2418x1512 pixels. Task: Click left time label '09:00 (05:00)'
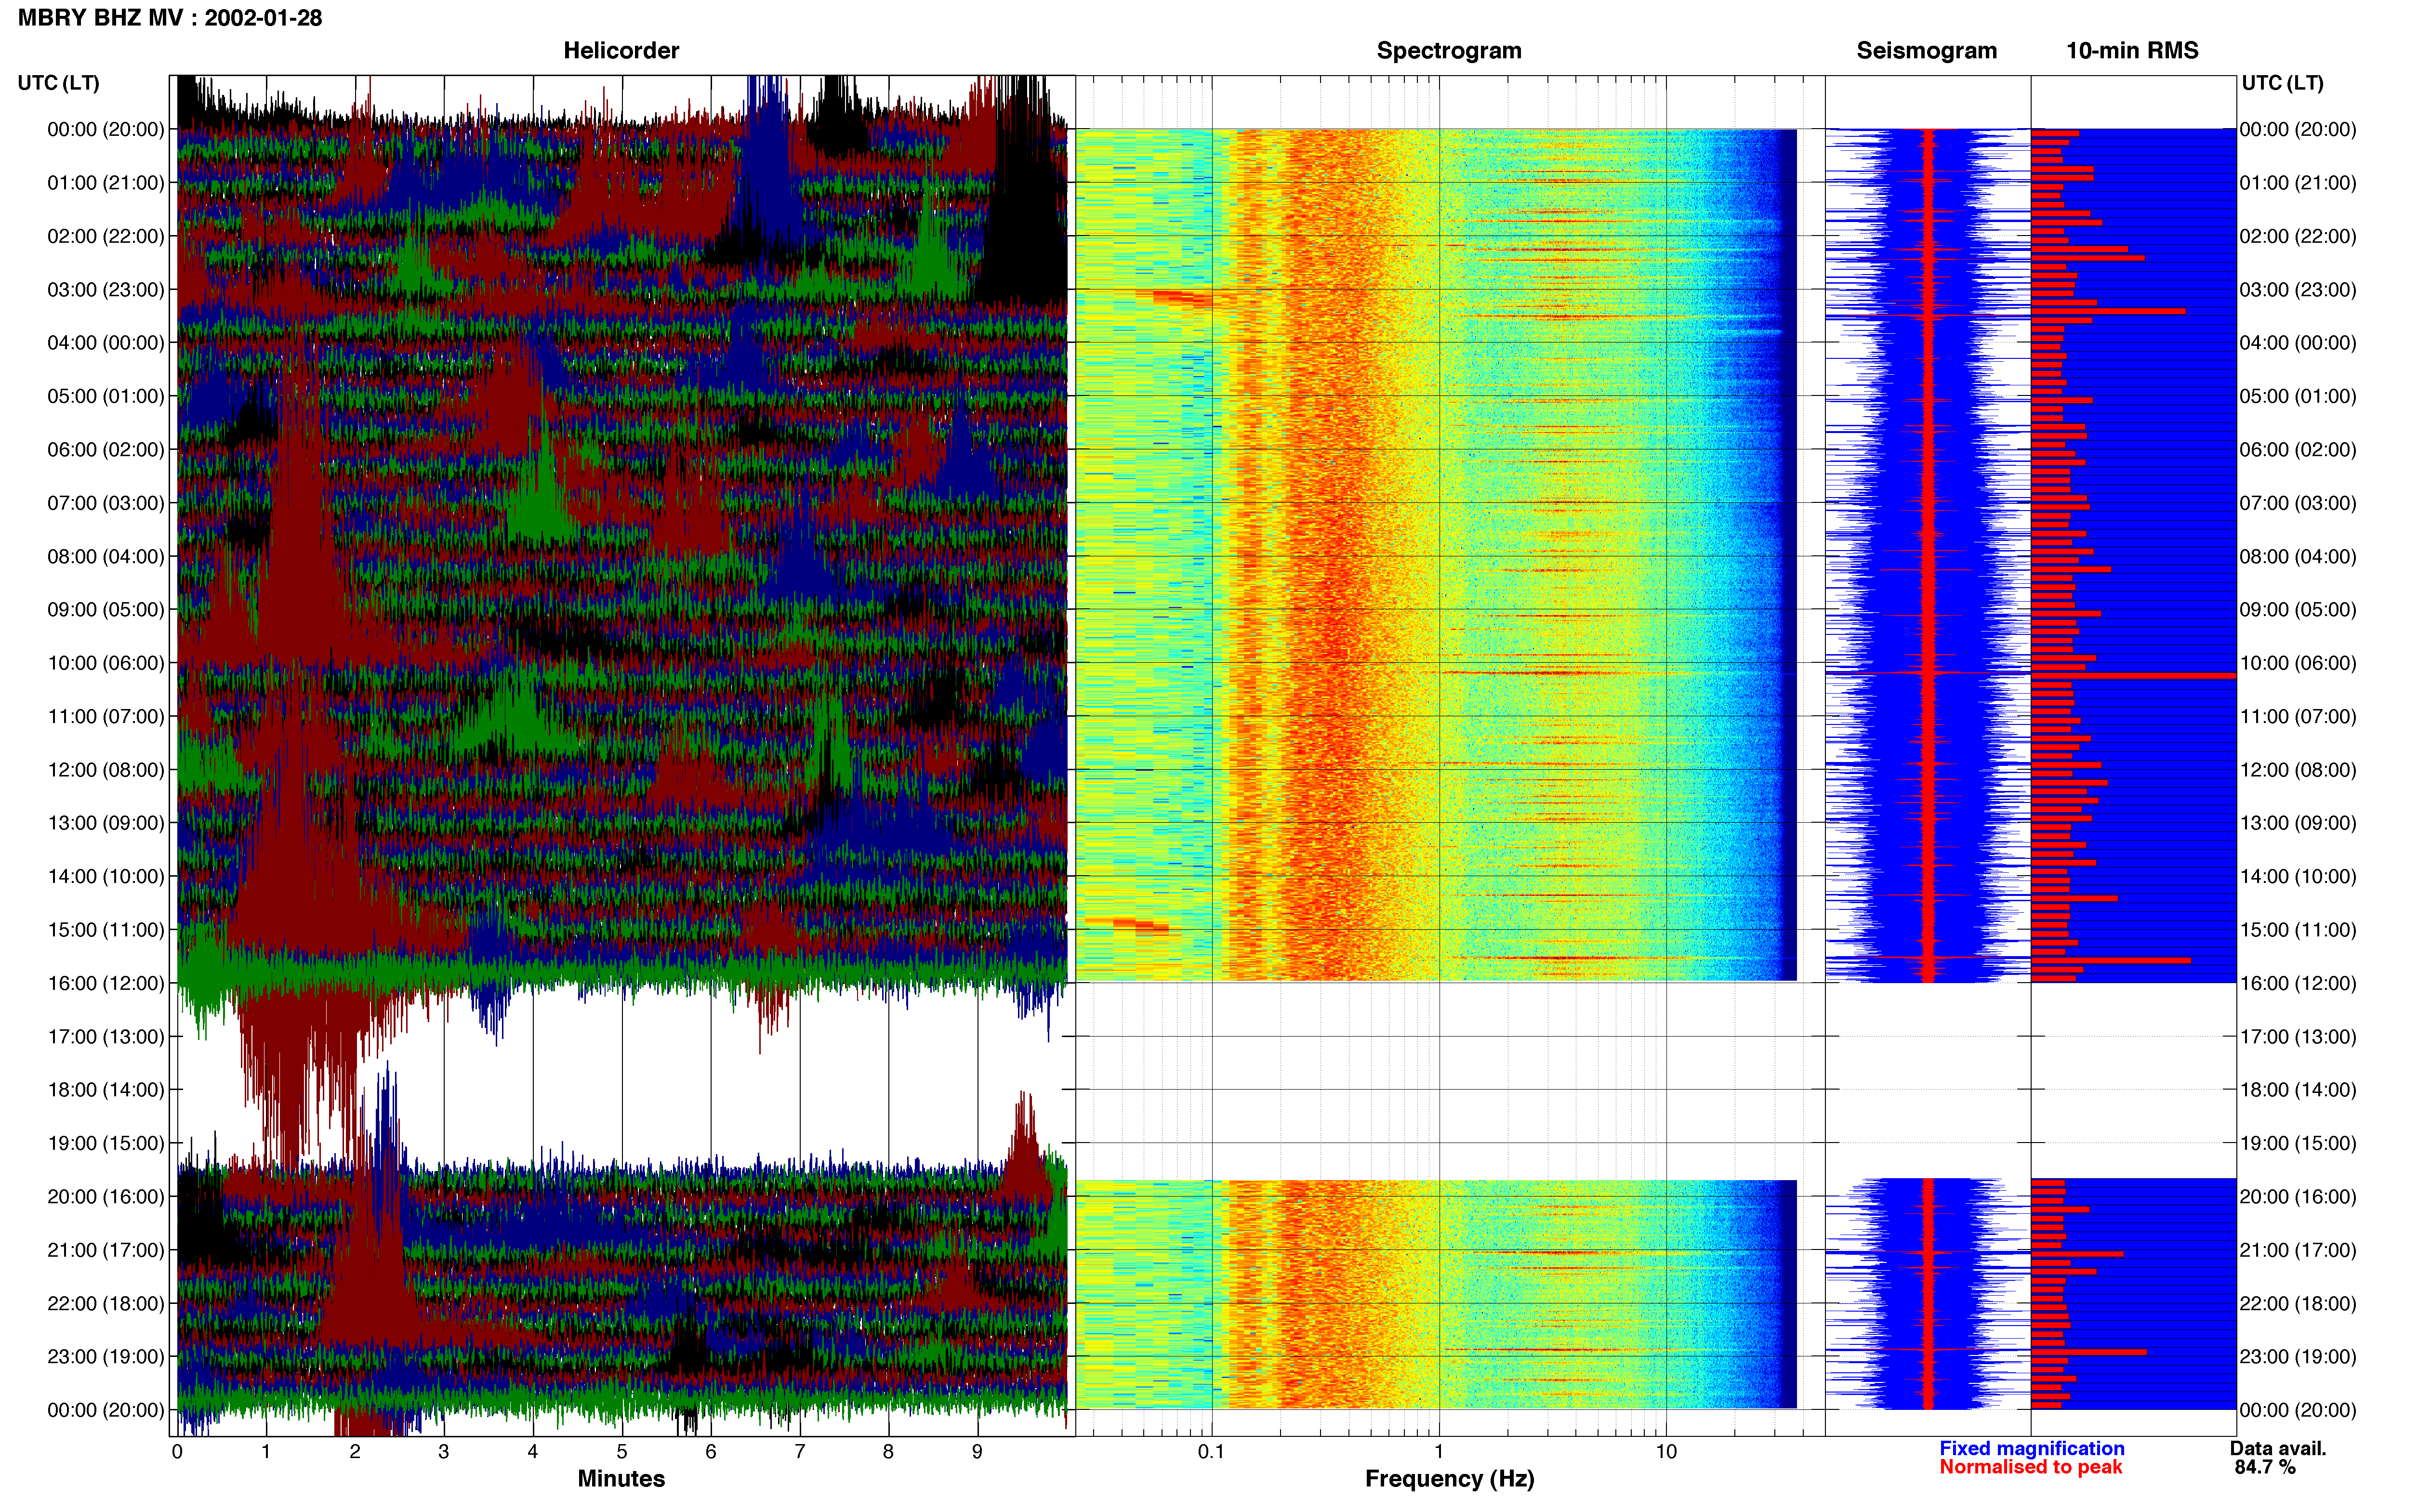pos(106,609)
